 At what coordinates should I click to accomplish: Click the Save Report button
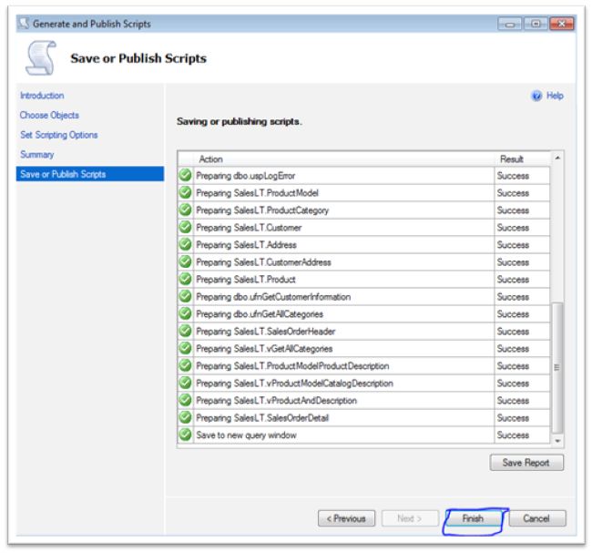526,463
